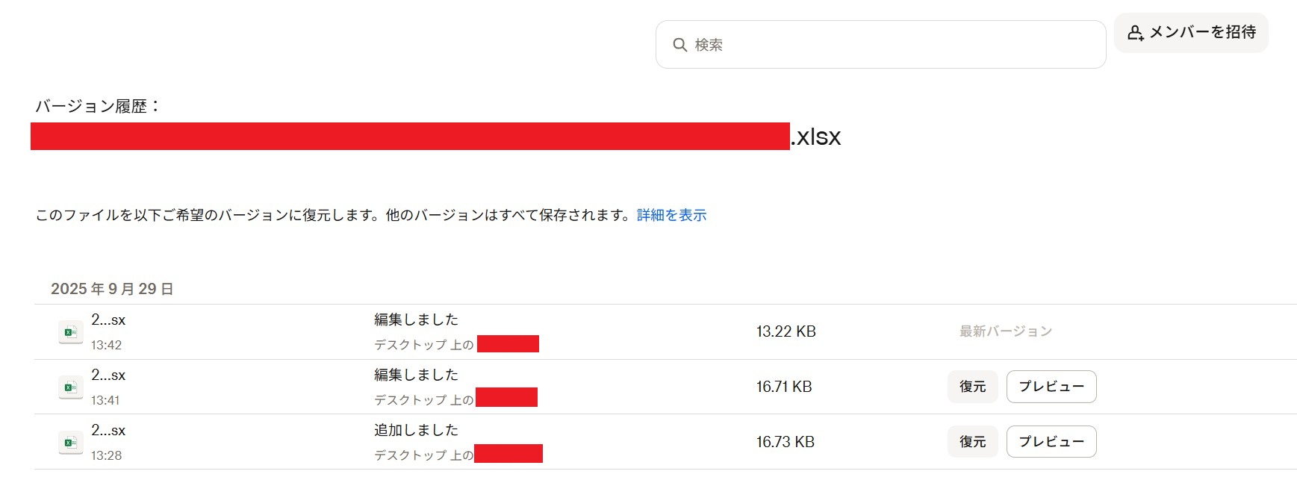Viewport: 1297px width, 480px height.
Task: Select the 13:42 file name 2...sx
Action: pos(108,320)
